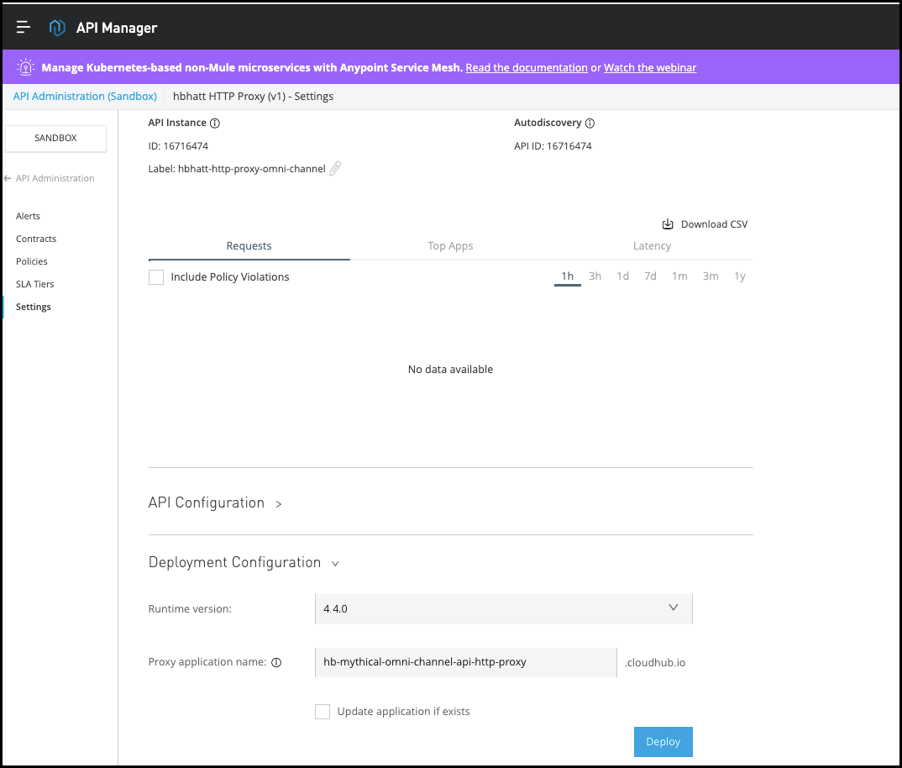Switch to the Latency tab
This screenshot has height=768, width=902.
tap(652, 246)
